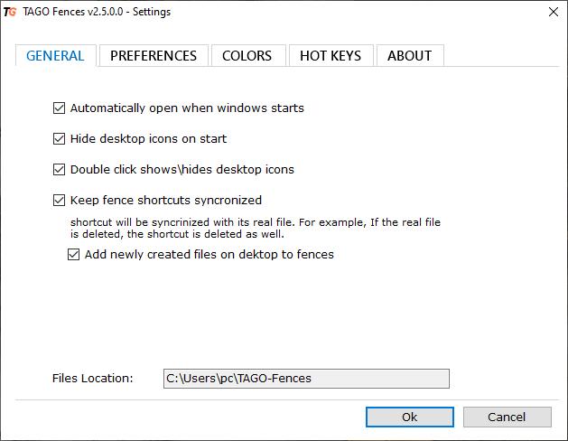The height and width of the screenshot is (441, 568).
Task: Switch to the GENERAL tab
Action: coord(55,55)
